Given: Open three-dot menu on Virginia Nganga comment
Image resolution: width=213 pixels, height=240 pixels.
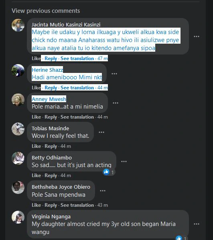Looking at the screenshot, I should [196, 224].
